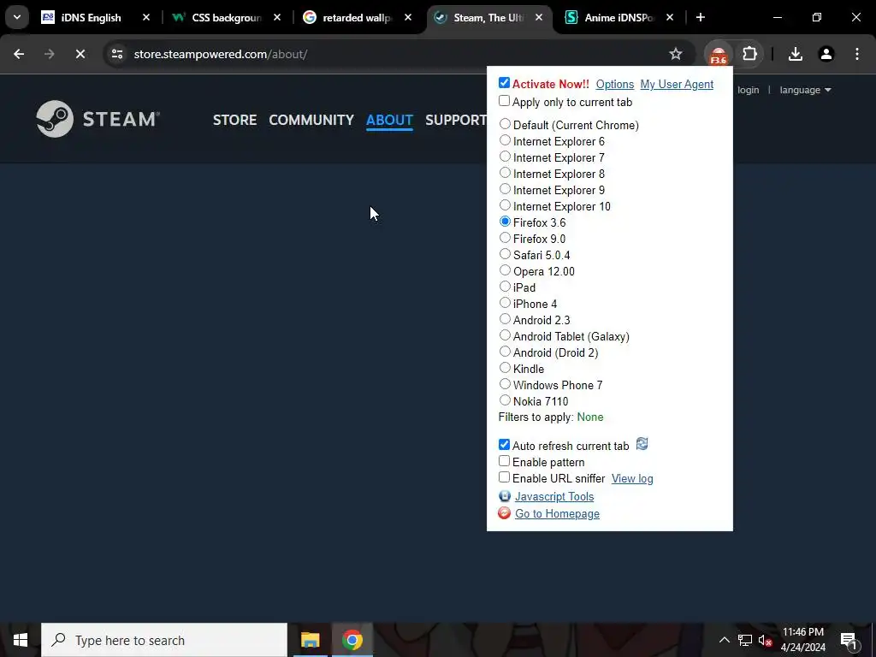The image size is (876, 657).
Task: Click the network tray icon
Action: [745, 640]
